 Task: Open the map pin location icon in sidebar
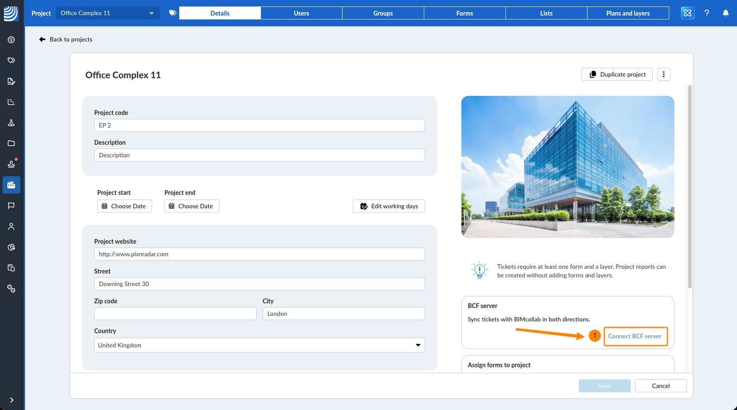click(x=11, y=123)
